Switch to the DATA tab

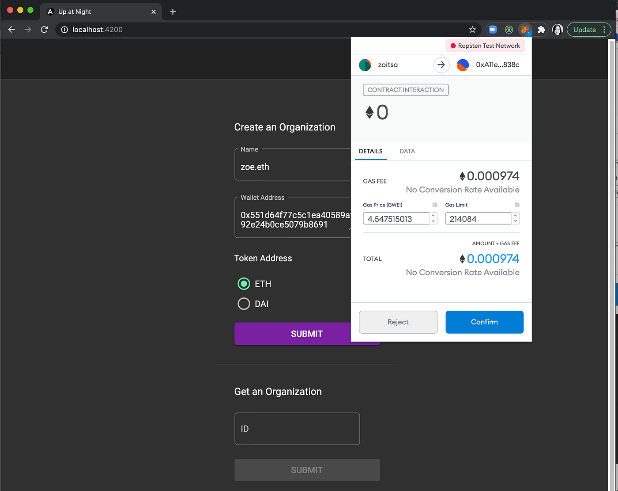[407, 151]
